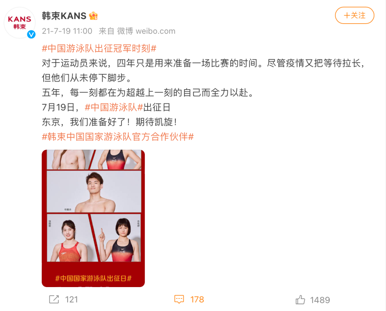
Task: Click the post text about 东京
Action: (x=110, y=122)
